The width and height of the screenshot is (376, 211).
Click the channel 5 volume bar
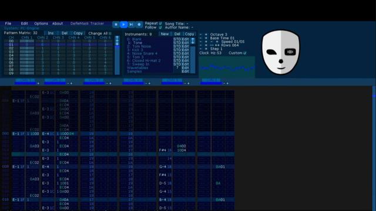(172, 83)
